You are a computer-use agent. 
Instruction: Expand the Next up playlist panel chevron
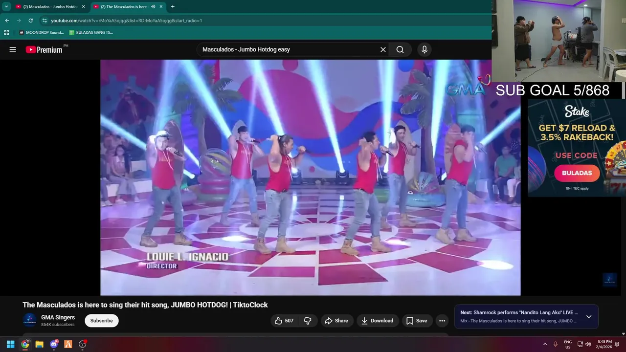point(589,317)
